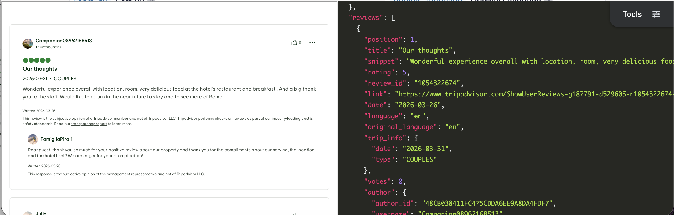Image resolution: width=674 pixels, height=215 pixels.
Task: Click the Julie reviewer name in next card
Action: (41, 213)
